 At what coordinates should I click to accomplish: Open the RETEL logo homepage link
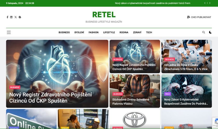104,15
